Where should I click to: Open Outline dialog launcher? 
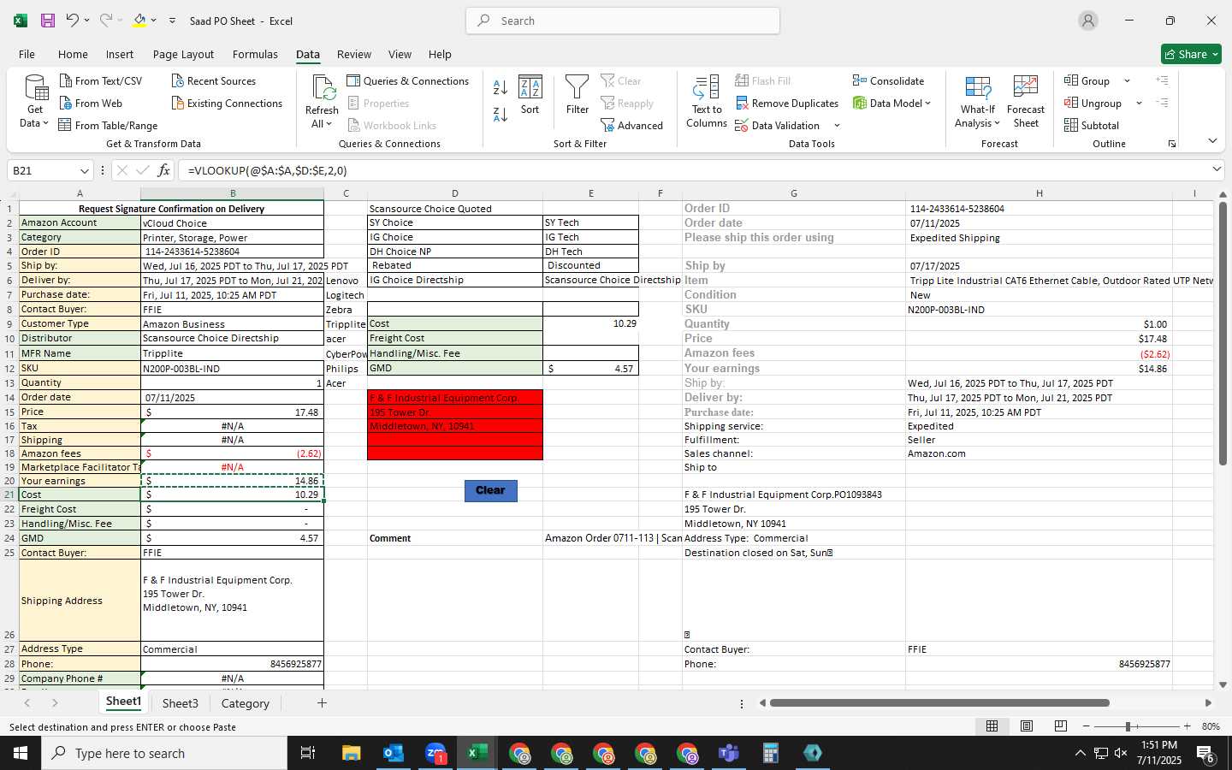(x=1172, y=144)
